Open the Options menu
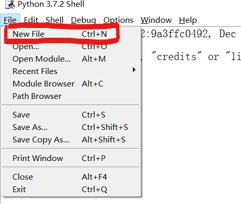The width and height of the screenshot is (241, 204). 118,20
